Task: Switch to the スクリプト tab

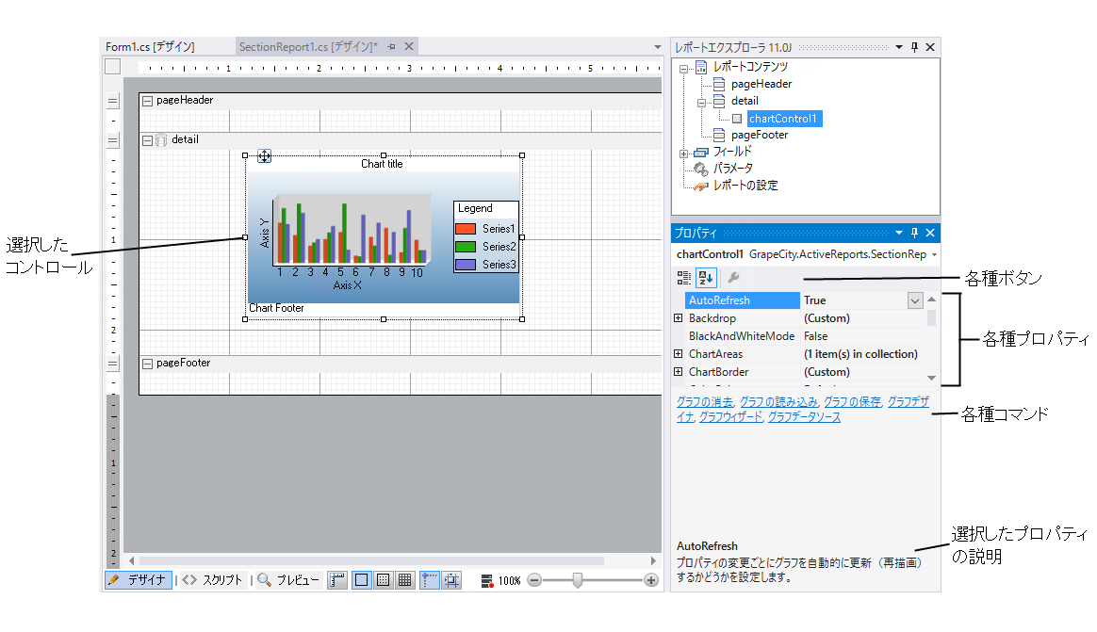Action: coord(213,580)
